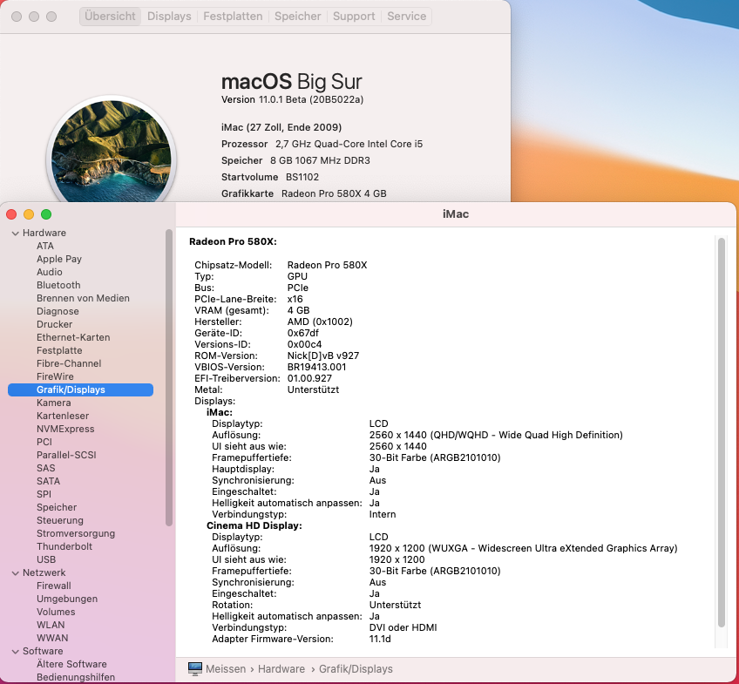The width and height of the screenshot is (739, 684).
Task: Select ATA in the Hardware list
Action: coord(45,246)
